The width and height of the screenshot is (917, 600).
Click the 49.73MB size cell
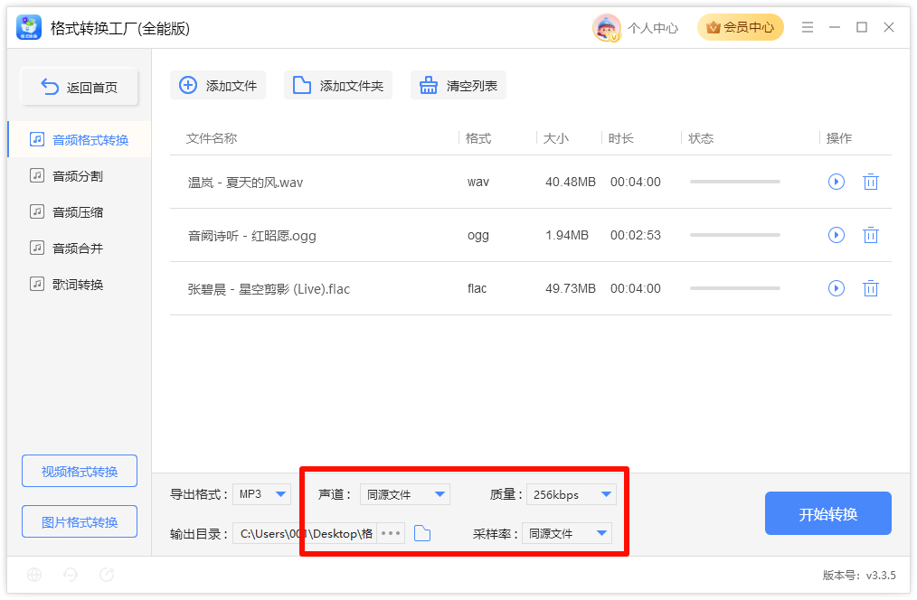click(x=571, y=288)
